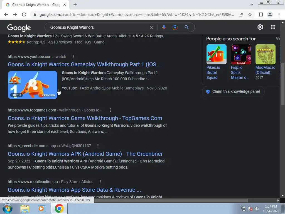Open a new browser tab

tap(75, 5)
